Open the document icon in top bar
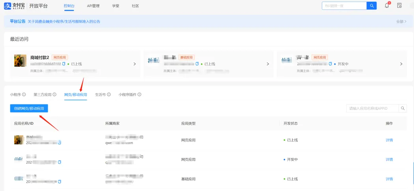414x191 pixels. 399,6
